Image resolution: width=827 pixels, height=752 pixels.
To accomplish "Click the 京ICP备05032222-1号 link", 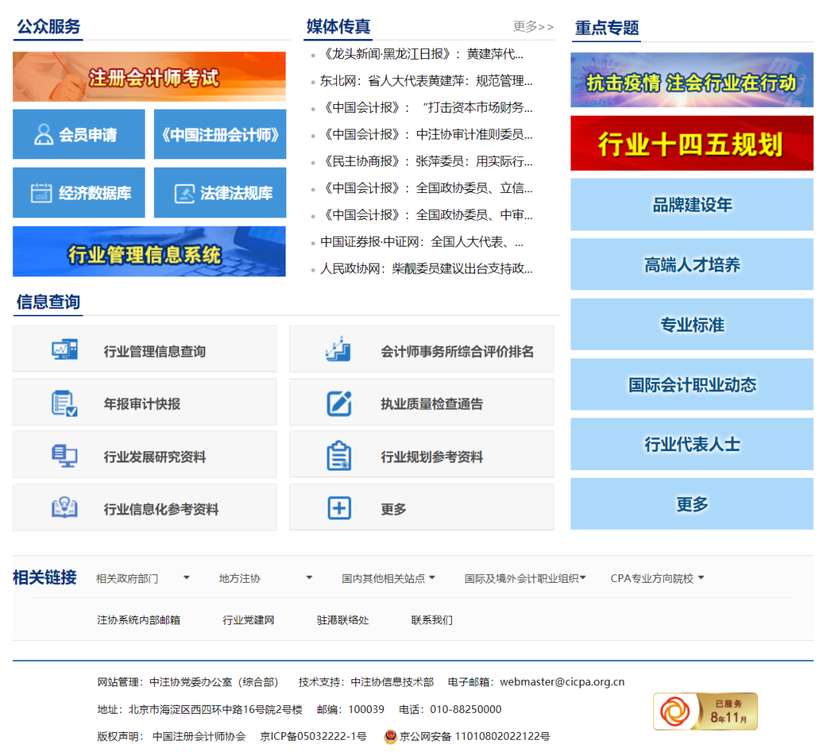I will (x=313, y=736).
